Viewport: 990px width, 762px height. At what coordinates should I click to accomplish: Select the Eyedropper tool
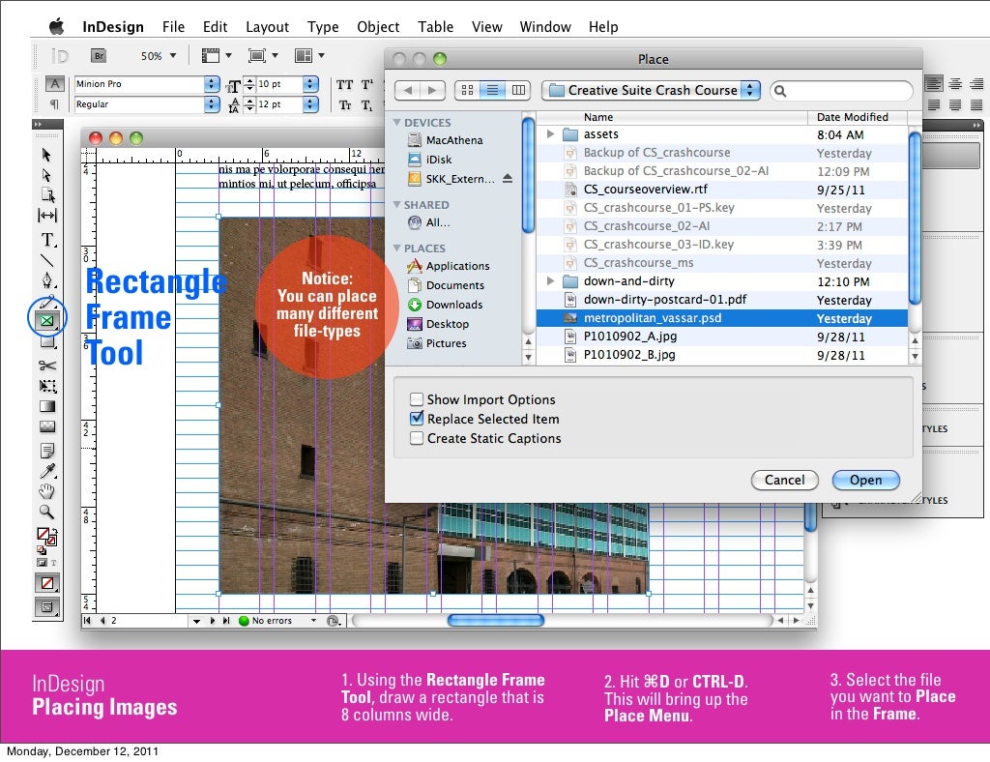[46, 471]
